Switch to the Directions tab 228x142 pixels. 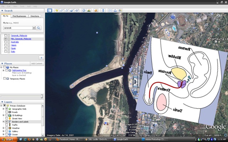[x=35, y=16]
